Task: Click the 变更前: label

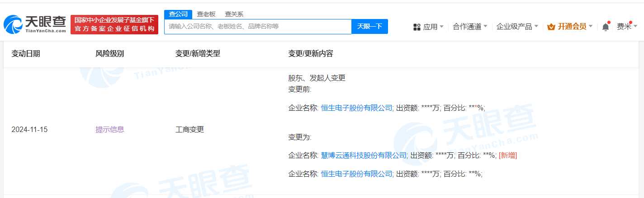Action: pyautogui.click(x=300, y=89)
